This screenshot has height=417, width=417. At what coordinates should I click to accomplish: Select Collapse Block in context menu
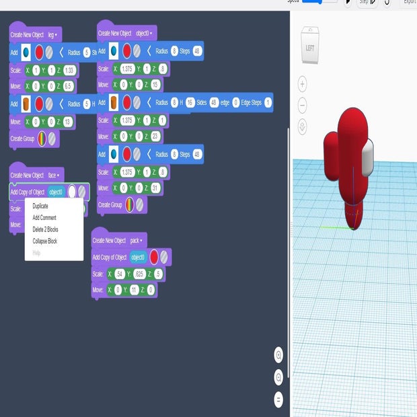45,241
